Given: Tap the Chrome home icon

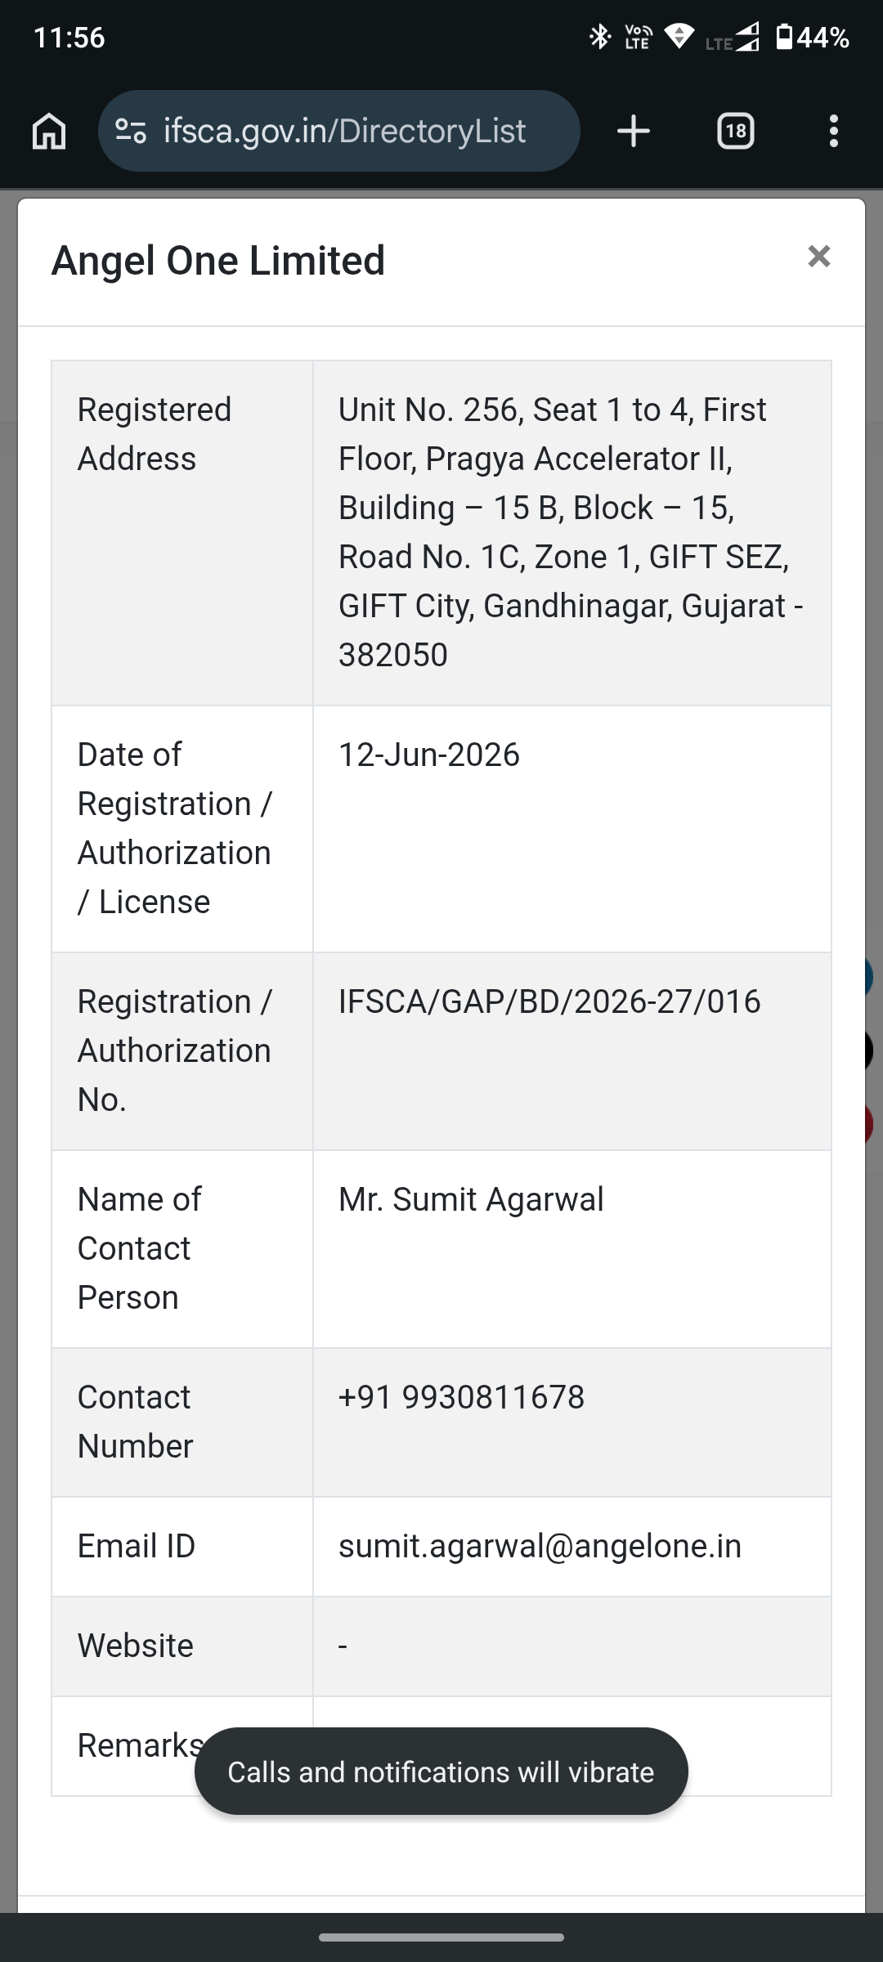Looking at the screenshot, I should (49, 131).
